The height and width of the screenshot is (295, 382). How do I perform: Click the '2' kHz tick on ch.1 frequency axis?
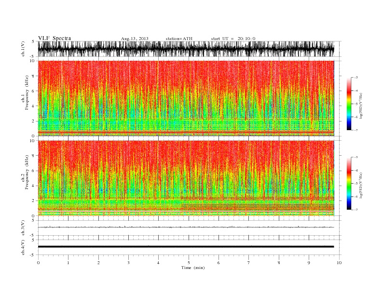click(33, 121)
